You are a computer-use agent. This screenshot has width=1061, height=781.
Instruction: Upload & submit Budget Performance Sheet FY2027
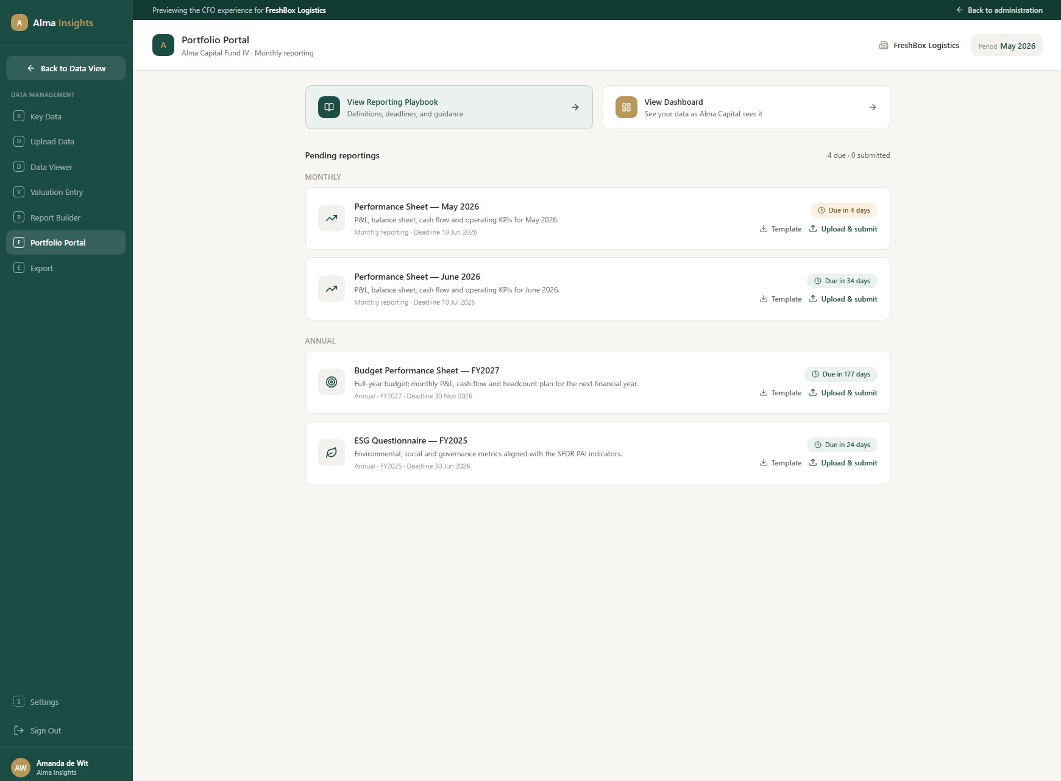[843, 393]
